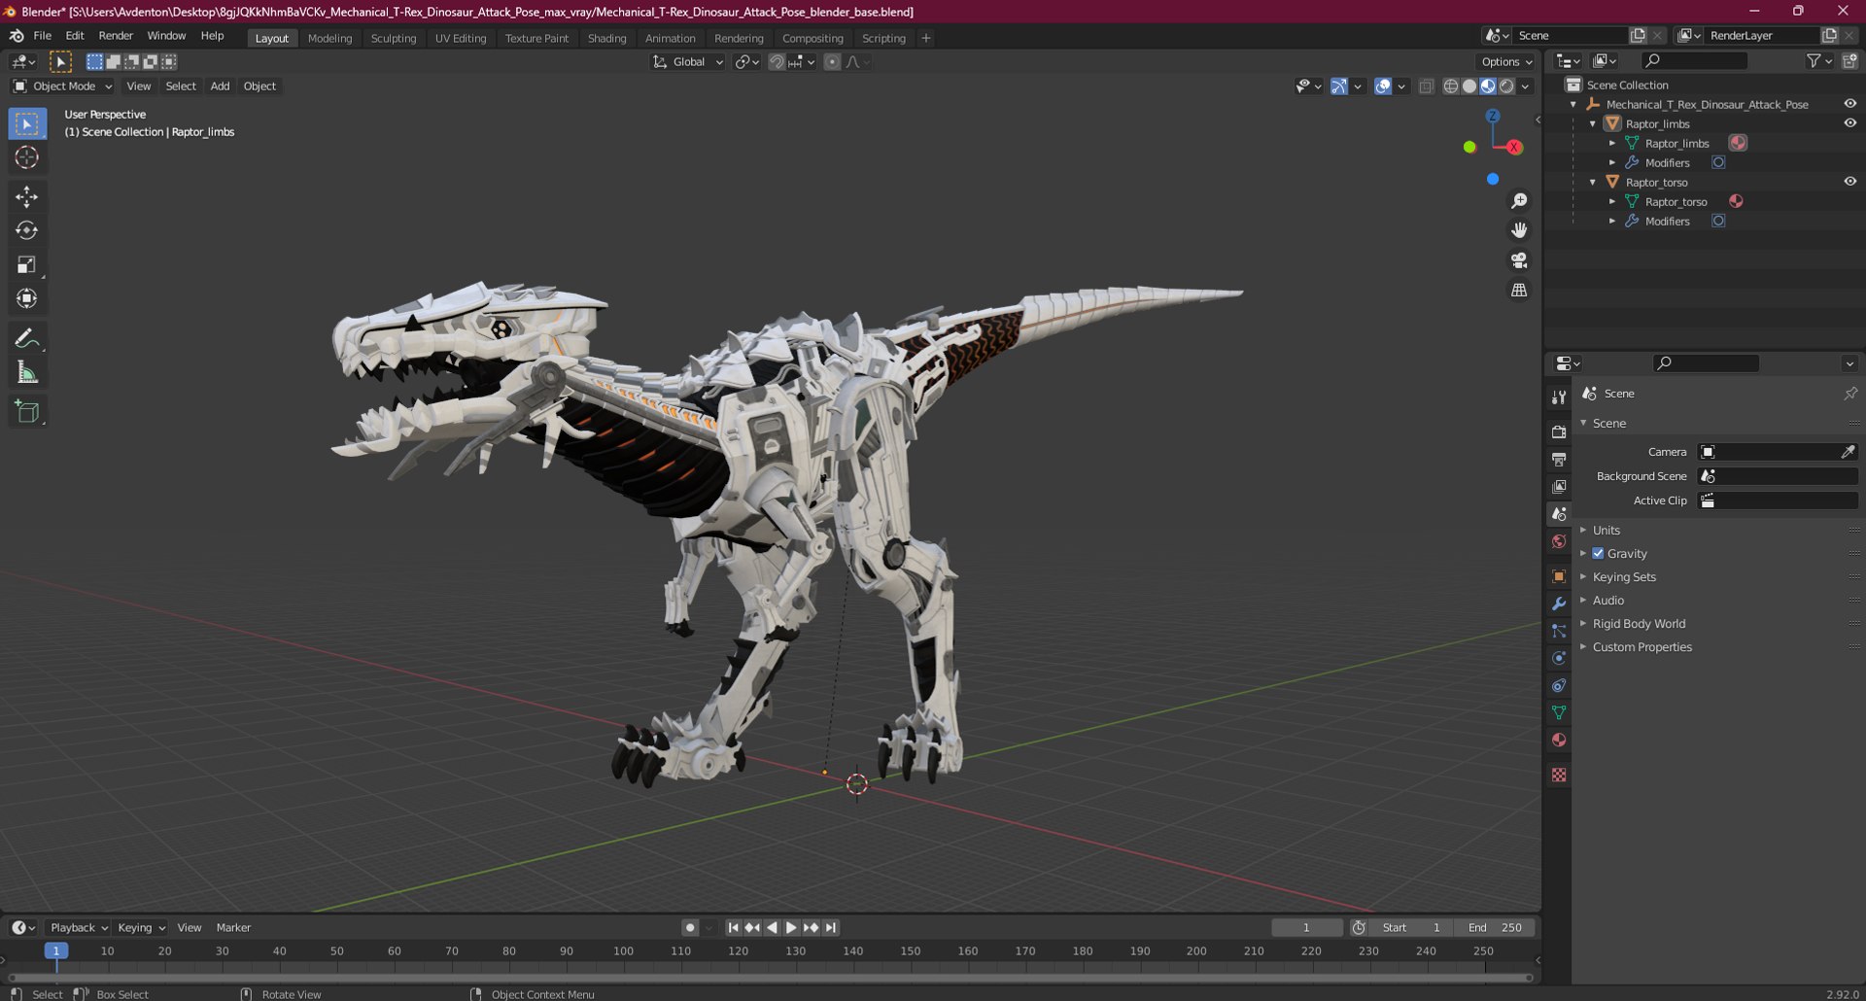
Task: Open Material properties tab
Action: 1559,740
